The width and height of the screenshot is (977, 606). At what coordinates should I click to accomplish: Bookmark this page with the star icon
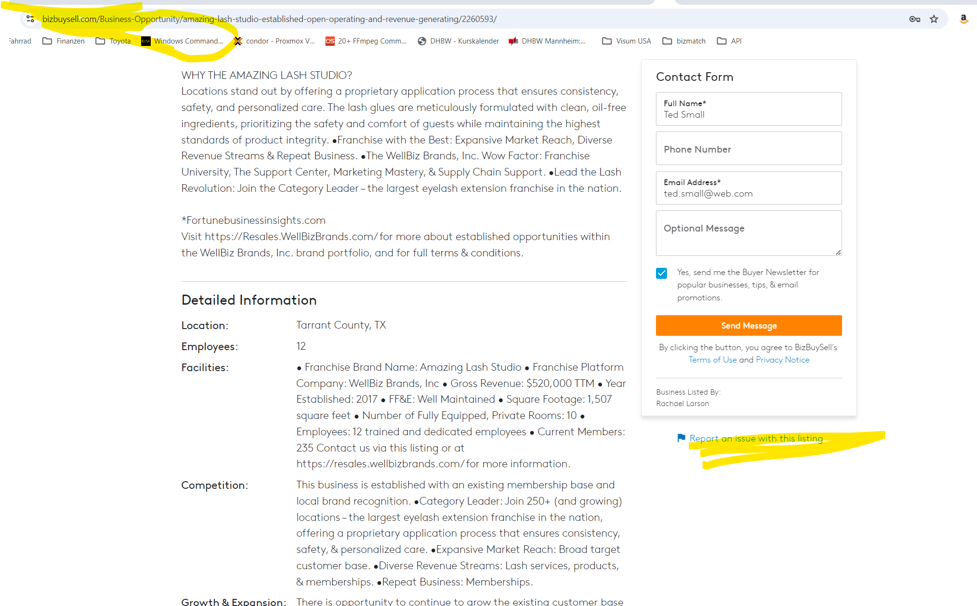pos(934,19)
